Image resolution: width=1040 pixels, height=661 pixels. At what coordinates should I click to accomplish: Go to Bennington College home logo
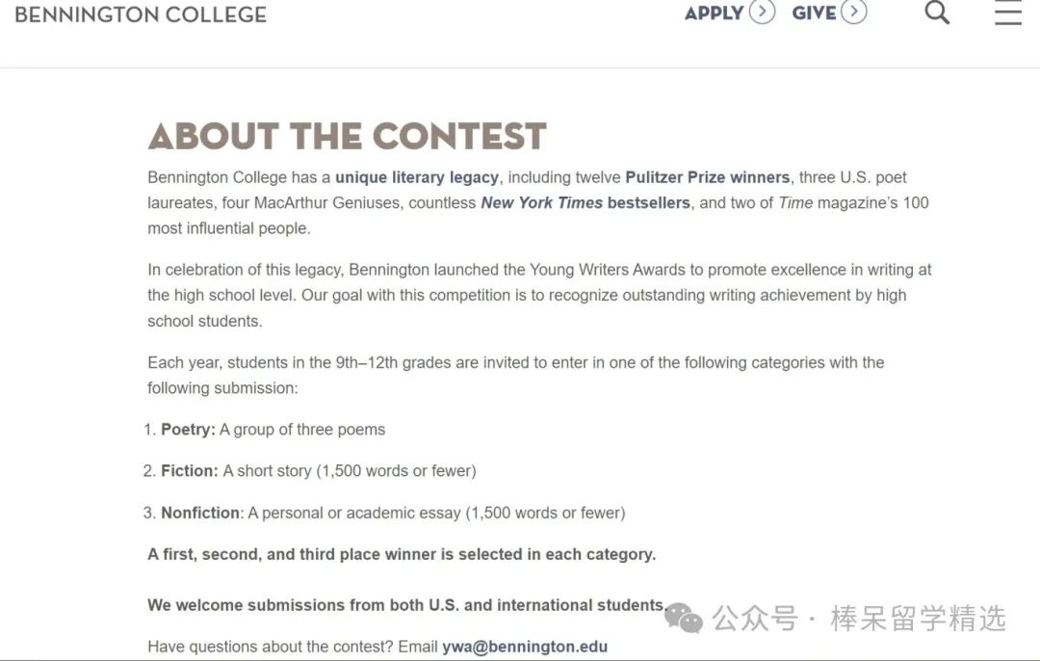click(141, 14)
